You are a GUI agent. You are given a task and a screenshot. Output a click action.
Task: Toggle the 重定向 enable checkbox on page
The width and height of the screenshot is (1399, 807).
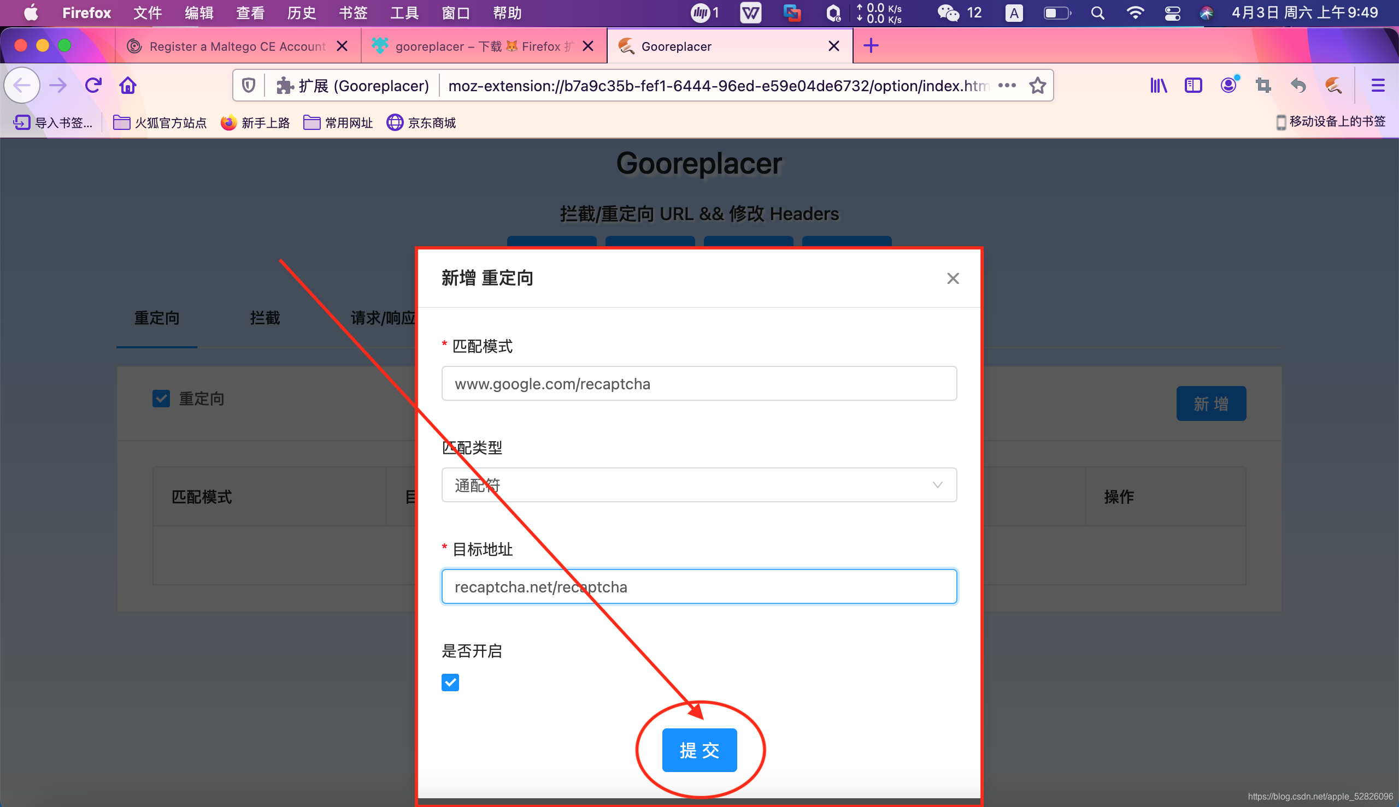tap(161, 399)
